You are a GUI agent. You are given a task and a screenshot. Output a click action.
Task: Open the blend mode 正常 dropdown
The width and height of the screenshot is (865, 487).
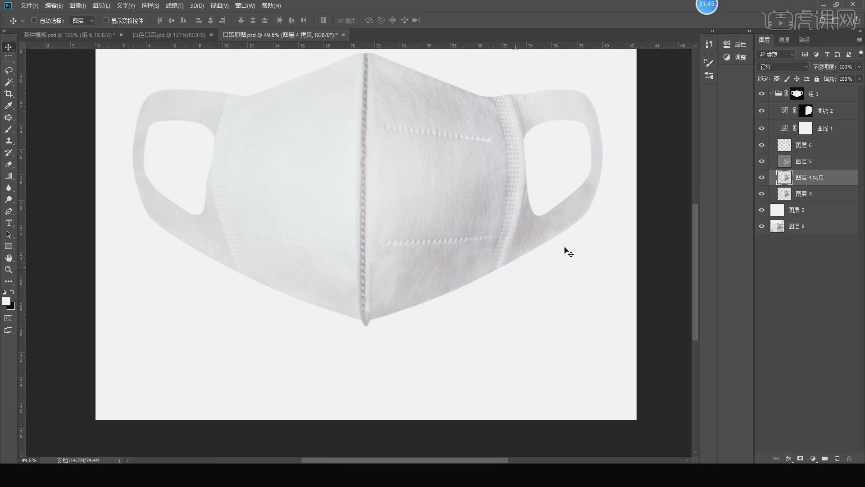pyautogui.click(x=783, y=67)
